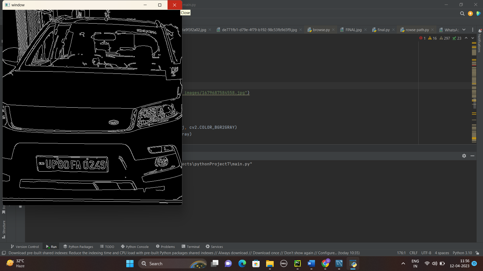Image resolution: width=483 pixels, height=271 pixels.
Task: Close the browse.py tab
Action: coord(333,30)
